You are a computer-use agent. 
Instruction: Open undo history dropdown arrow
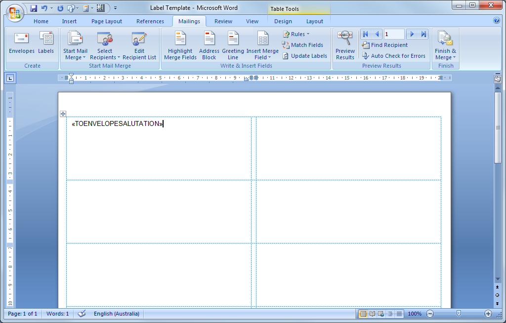click(x=51, y=8)
